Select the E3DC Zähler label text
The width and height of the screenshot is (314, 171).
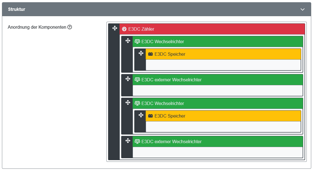coord(141,29)
